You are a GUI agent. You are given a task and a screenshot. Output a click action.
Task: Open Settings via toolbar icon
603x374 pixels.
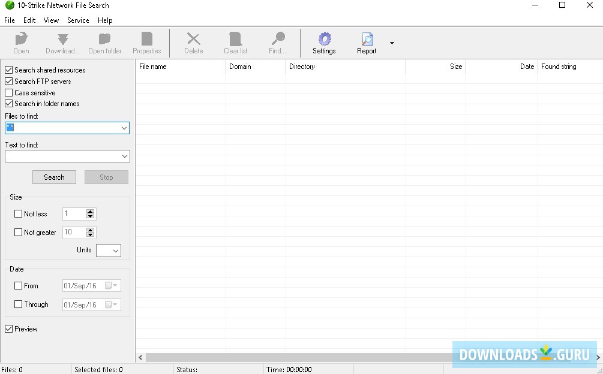(x=324, y=42)
